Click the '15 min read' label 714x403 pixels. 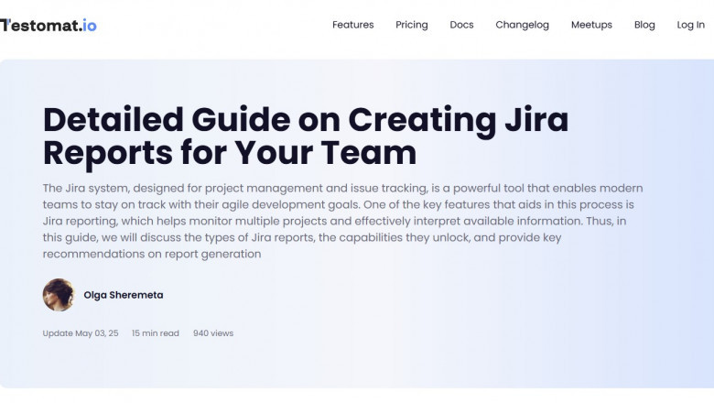pos(156,333)
